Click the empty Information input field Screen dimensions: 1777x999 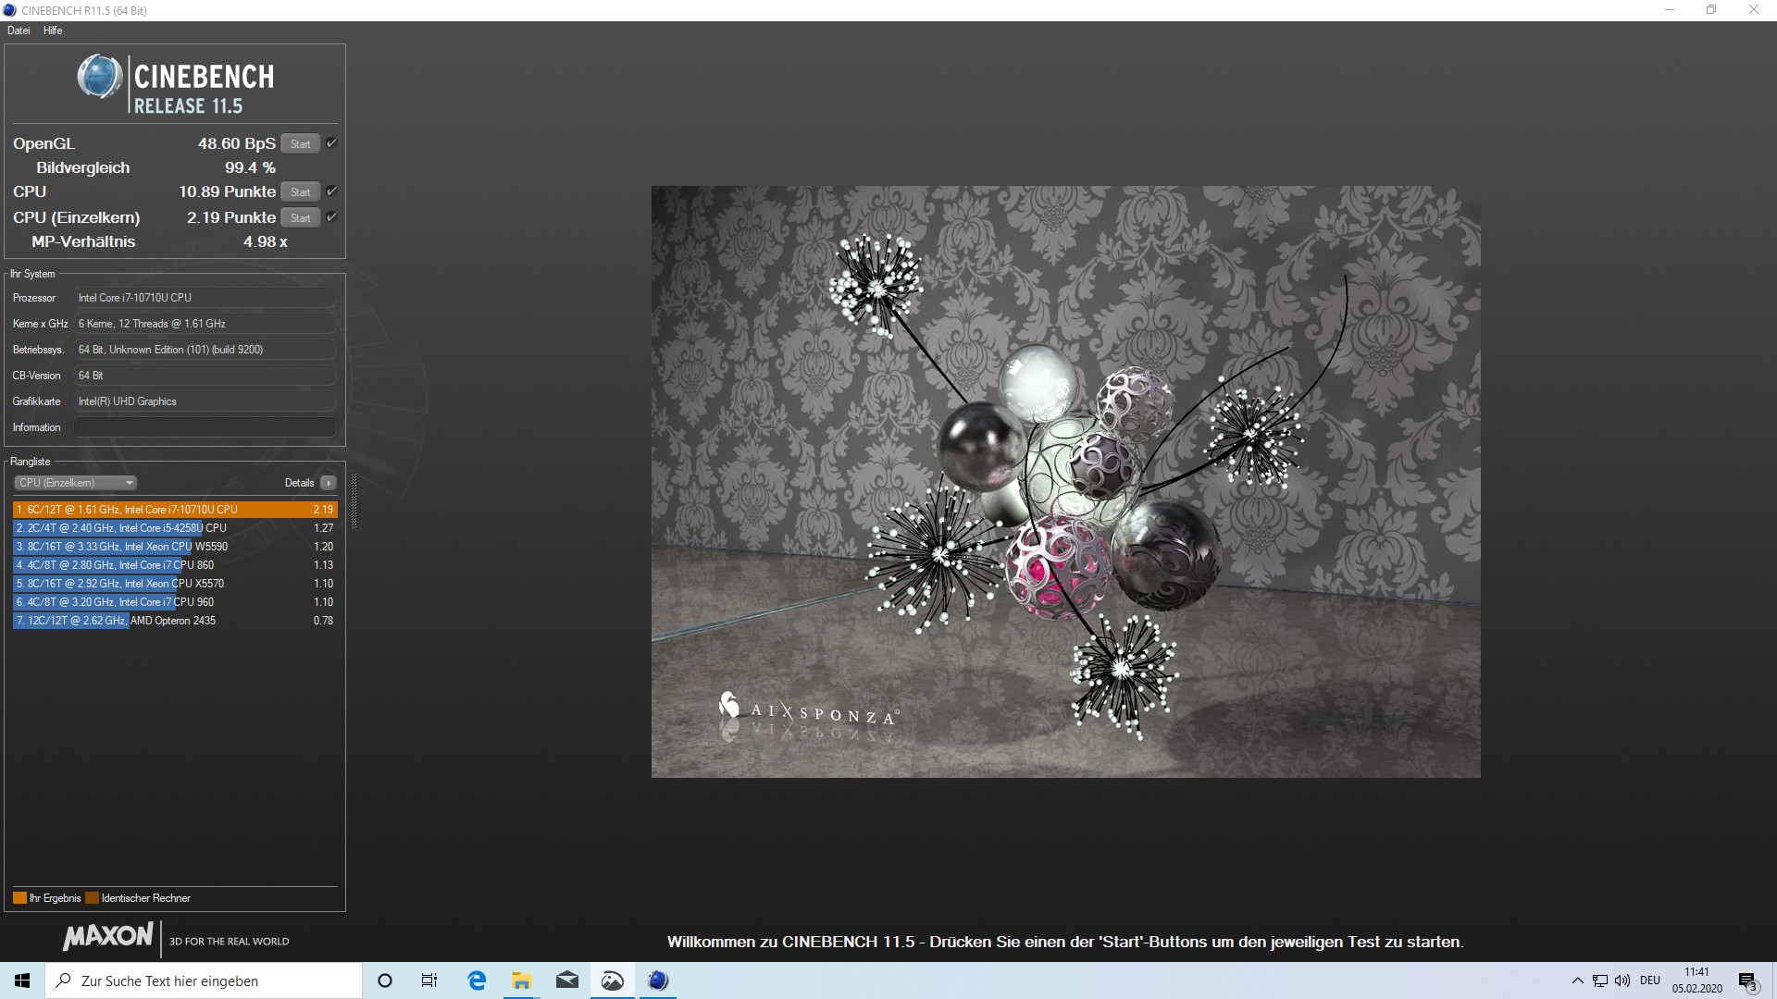tap(205, 427)
